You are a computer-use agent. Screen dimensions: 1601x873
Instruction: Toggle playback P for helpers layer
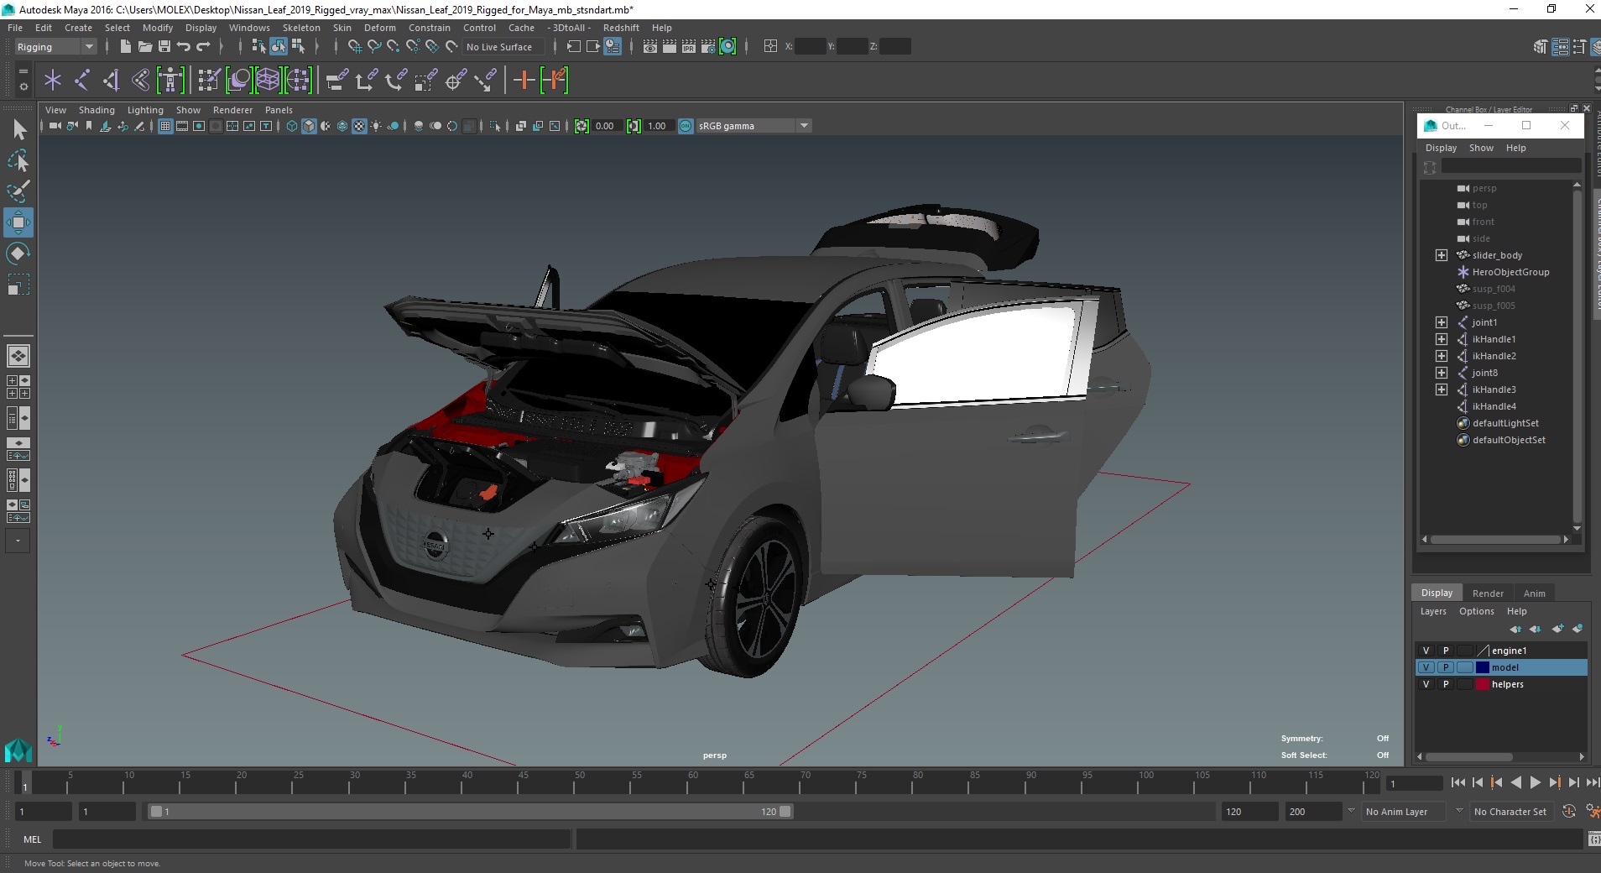(x=1445, y=684)
